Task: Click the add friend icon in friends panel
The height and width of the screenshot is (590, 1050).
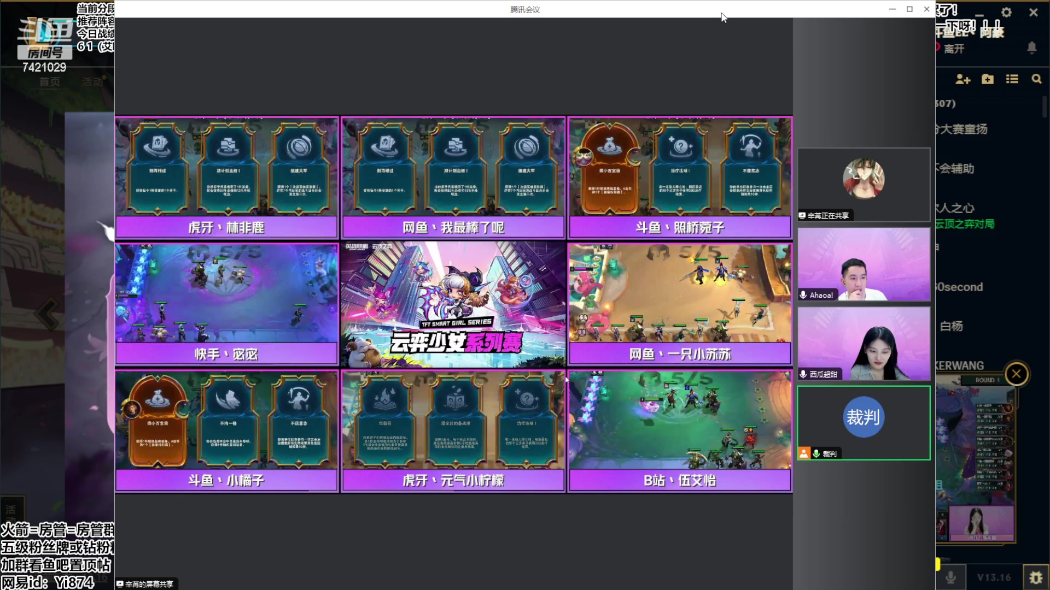Action: point(962,79)
